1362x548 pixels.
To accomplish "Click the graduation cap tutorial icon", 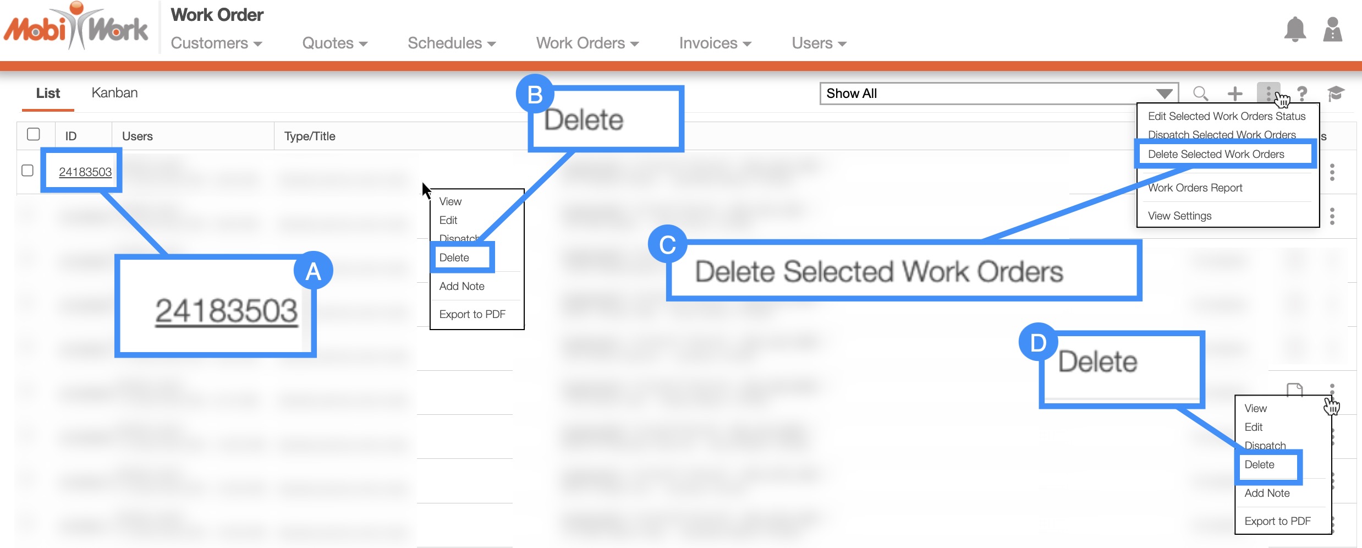I will (x=1336, y=94).
